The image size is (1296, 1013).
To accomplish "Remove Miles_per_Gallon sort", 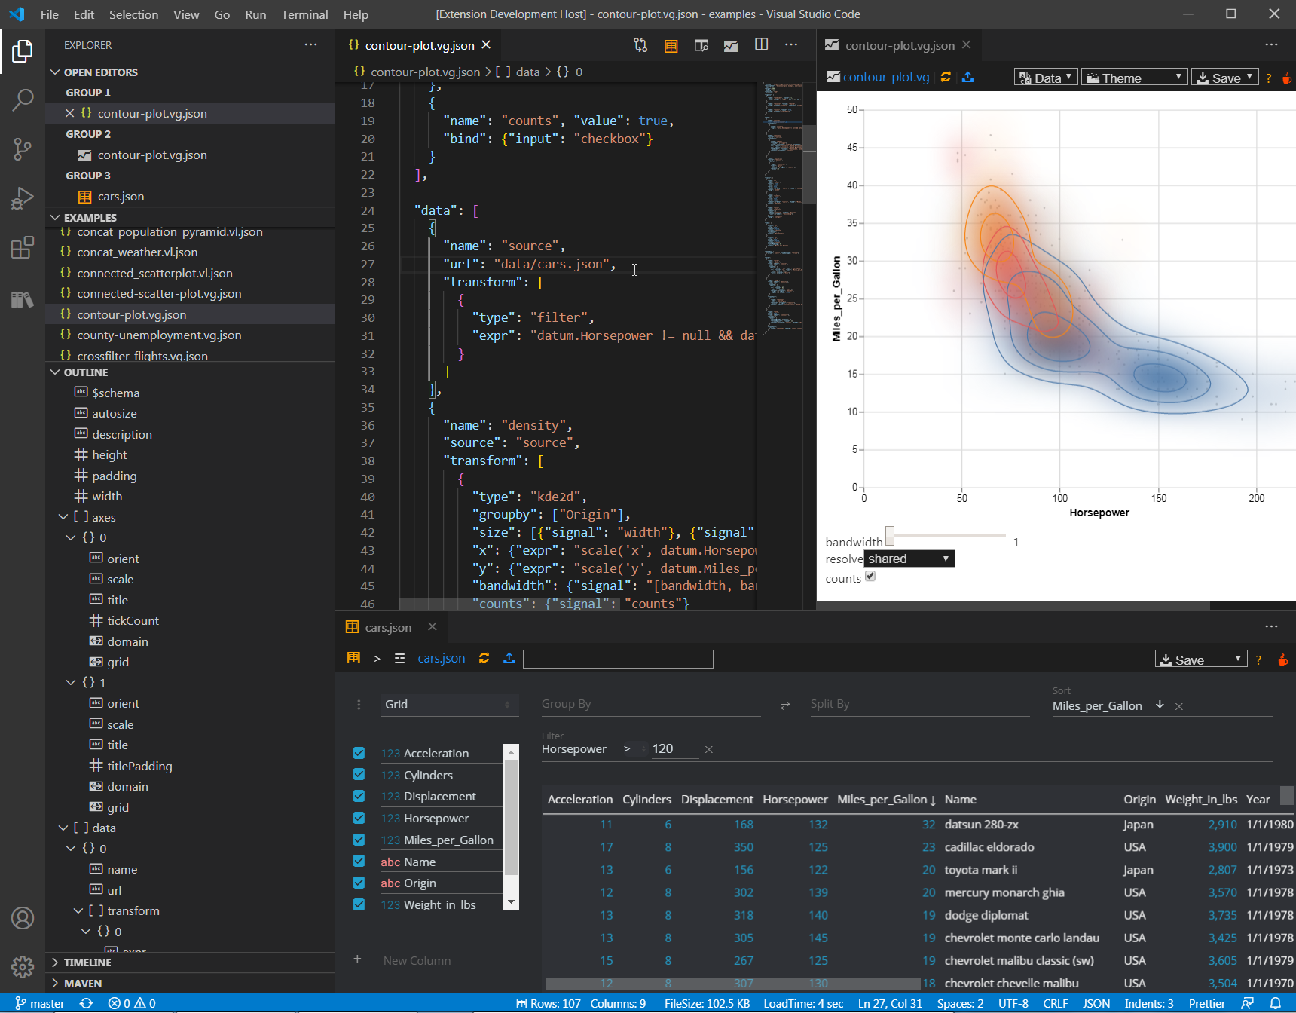I will click(1179, 706).
